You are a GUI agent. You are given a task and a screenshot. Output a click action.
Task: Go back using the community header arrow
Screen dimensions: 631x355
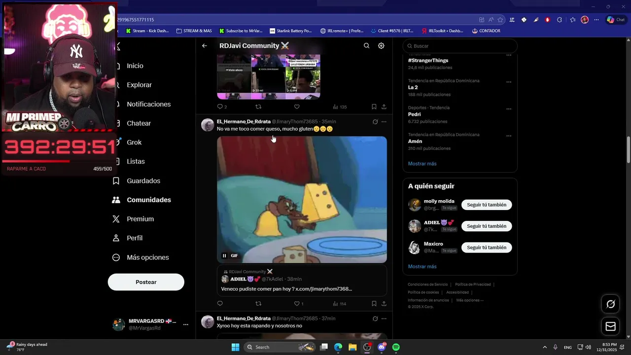coord(205,46)
